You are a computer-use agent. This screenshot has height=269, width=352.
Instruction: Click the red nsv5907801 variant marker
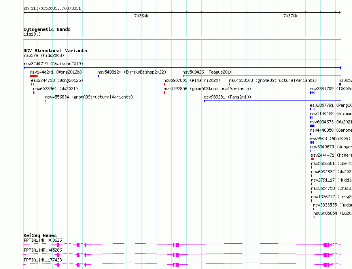(164, 84)
